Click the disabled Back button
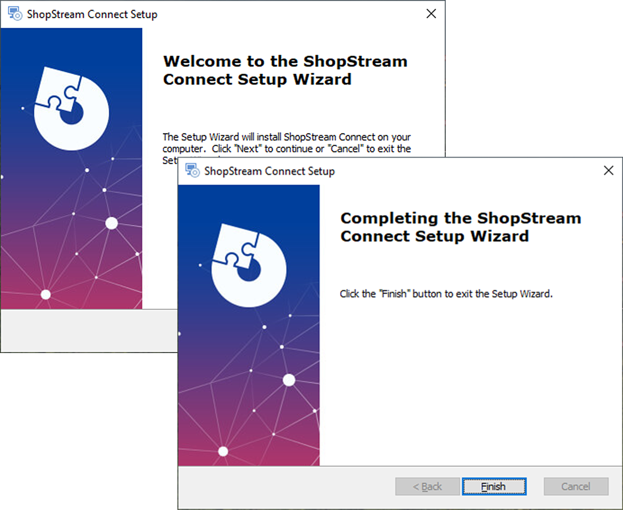623x510 pixels. point(426,486)
